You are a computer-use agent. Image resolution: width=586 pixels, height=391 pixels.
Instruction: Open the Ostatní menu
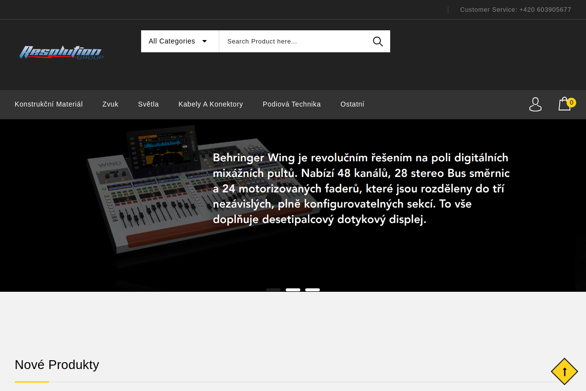click(352, 104)
